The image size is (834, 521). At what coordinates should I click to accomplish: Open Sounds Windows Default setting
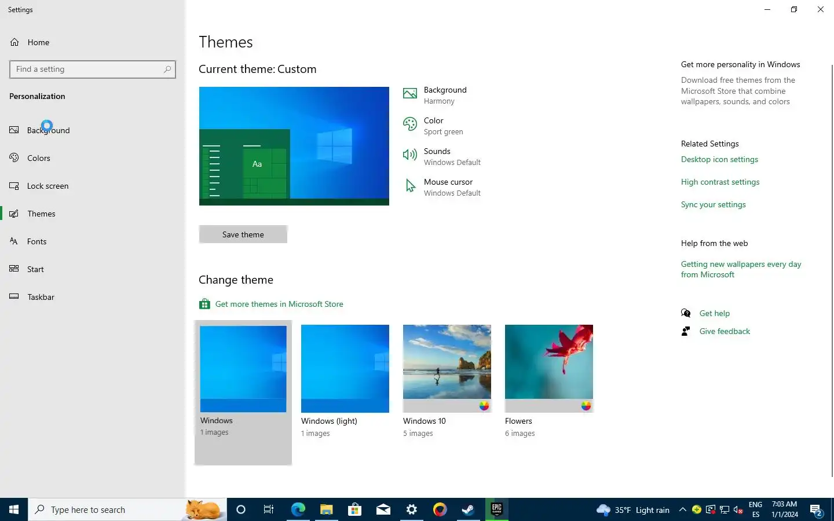point(442,157)
